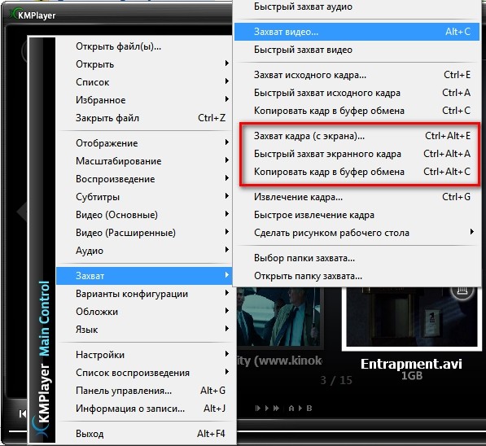
Task: Expand Сделать рисунком рабочего стола submenu
Action: pyautogui.click(x=357, y=233)
